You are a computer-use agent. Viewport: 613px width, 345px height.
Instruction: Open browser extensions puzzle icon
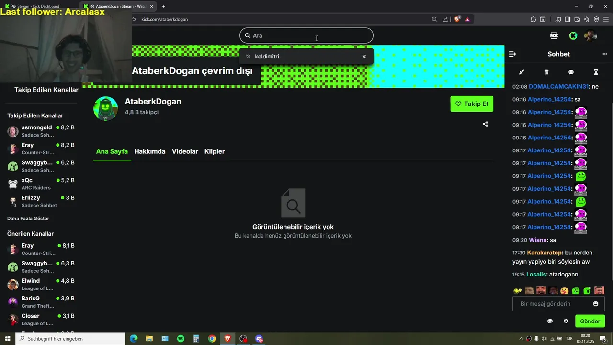click(x=533, y=19)
